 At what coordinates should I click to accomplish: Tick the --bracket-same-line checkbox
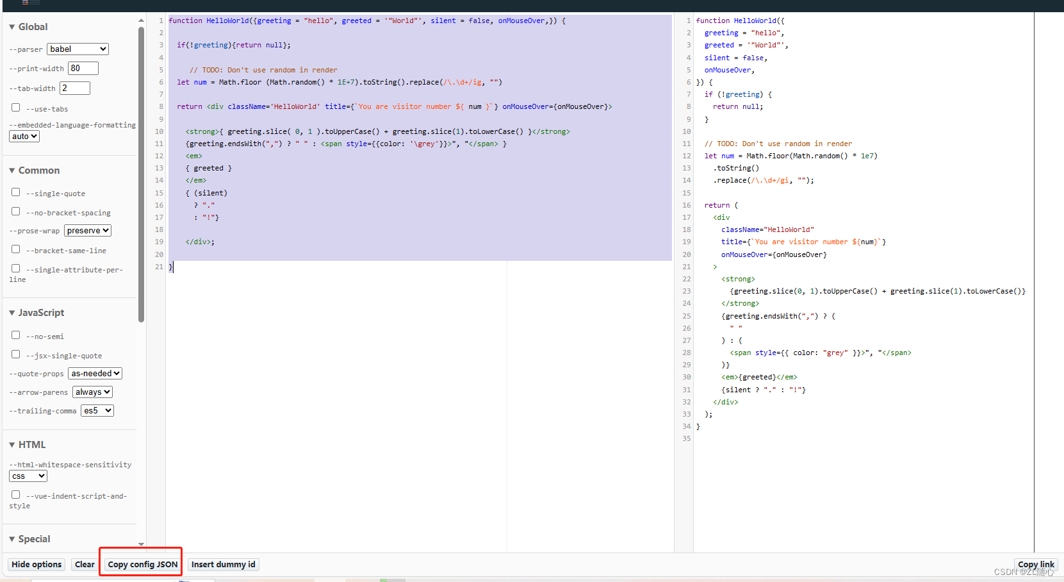[x=16, y=249]
